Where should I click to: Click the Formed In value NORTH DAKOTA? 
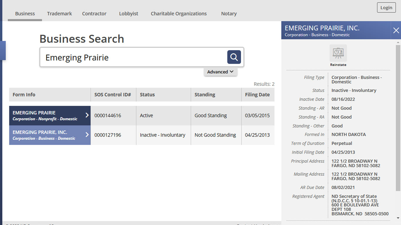tap(349, 134)
